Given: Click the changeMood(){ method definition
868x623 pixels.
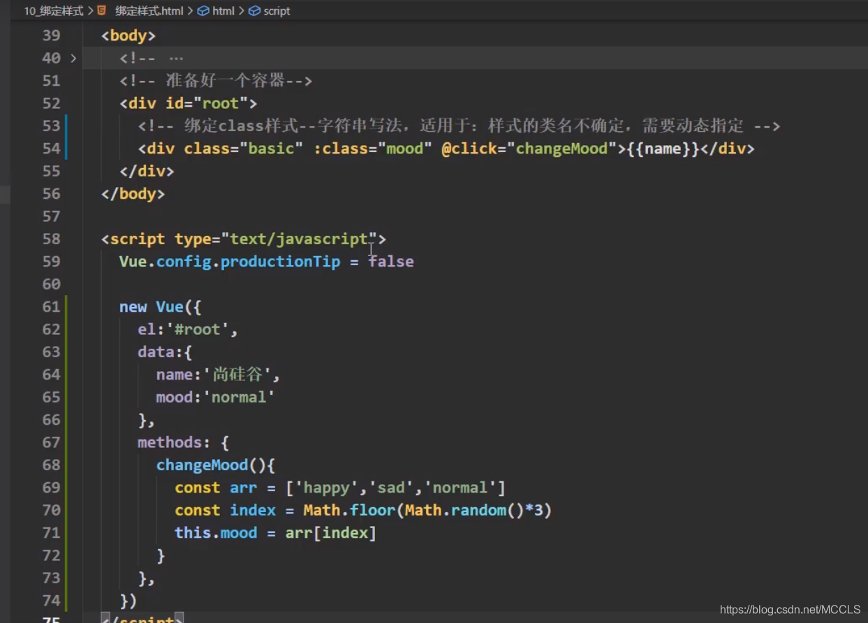Looking at the screenshot, I should point(216,465).
